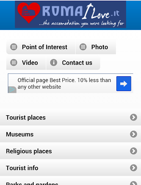Click the chevron icon on Tourist places
Screen dimensions: 141x185
pos(133,117)
